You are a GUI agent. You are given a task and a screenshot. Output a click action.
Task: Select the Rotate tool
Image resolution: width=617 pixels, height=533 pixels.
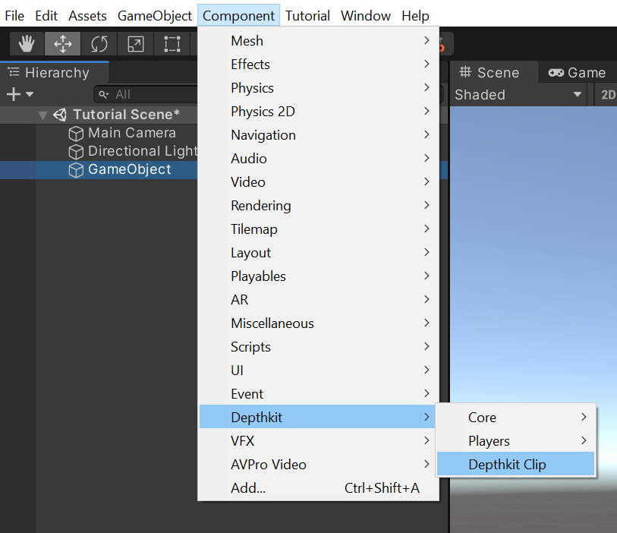[99, 44]
